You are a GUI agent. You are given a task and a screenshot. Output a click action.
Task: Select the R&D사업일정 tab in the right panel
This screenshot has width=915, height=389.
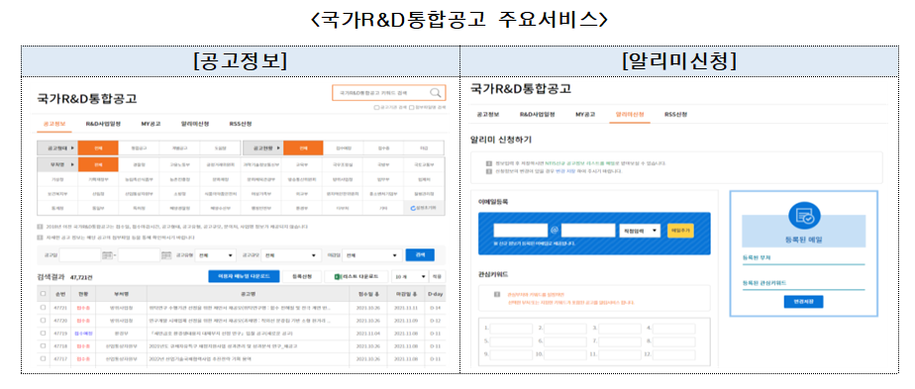[538, 114]
